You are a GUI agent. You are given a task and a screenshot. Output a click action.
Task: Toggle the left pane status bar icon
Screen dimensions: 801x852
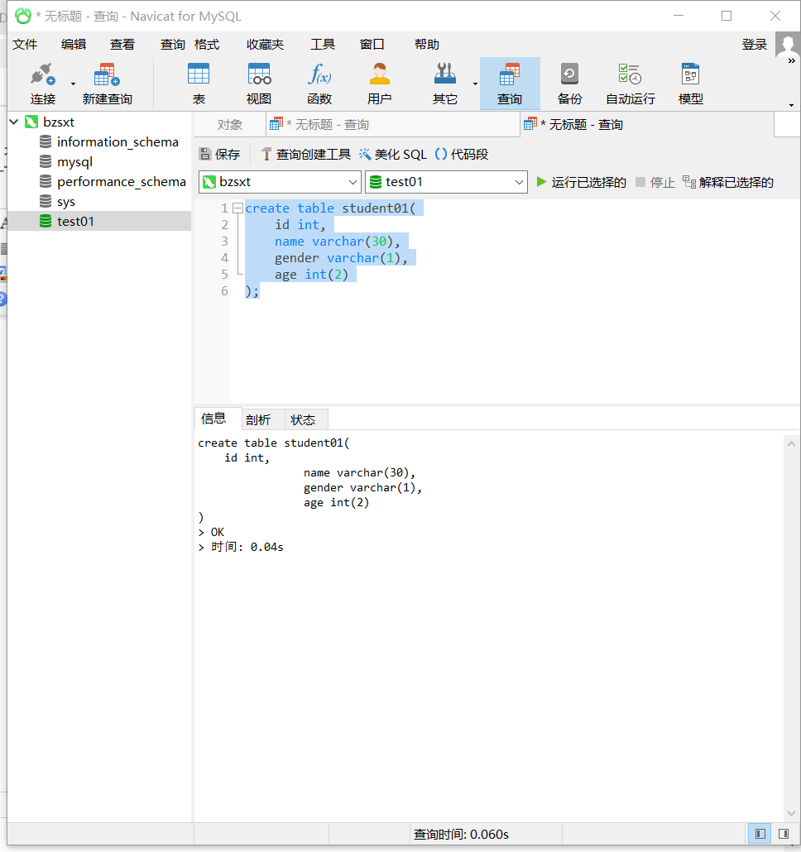point(760,834)
